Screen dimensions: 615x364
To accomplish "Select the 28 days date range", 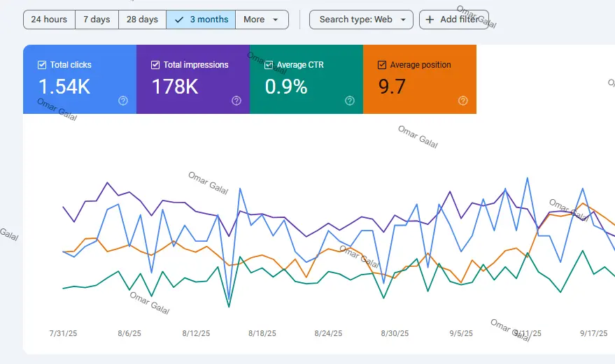I will coord(142,20).
